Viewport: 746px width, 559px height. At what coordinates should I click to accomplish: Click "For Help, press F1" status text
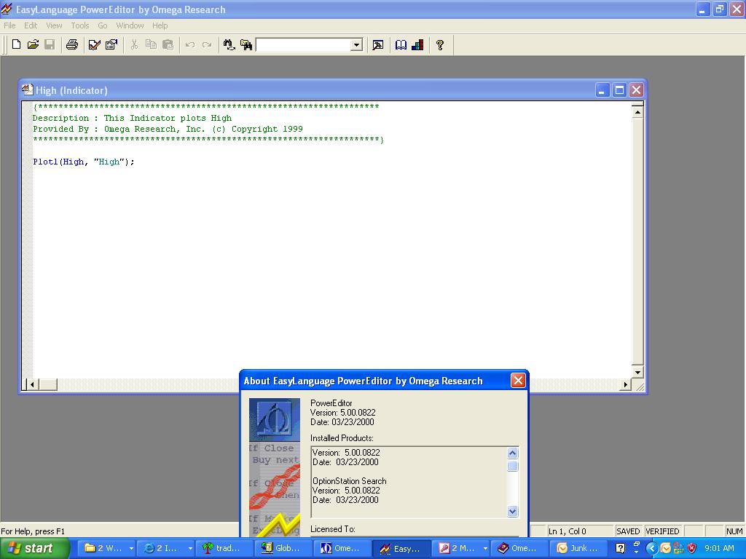pos(33,531)
